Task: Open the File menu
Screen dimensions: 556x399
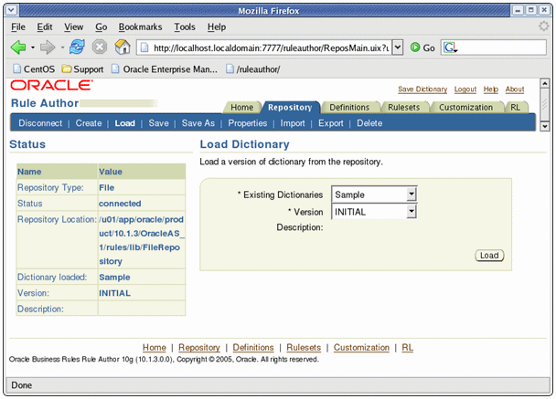Action: (x=18, y=26)
